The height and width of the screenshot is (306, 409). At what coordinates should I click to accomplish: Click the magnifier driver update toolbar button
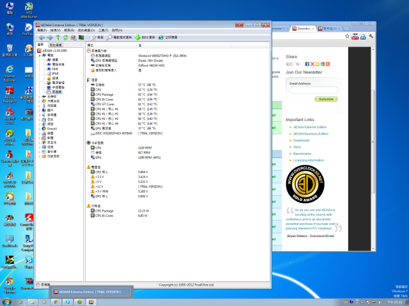click(x=119, y=38)
